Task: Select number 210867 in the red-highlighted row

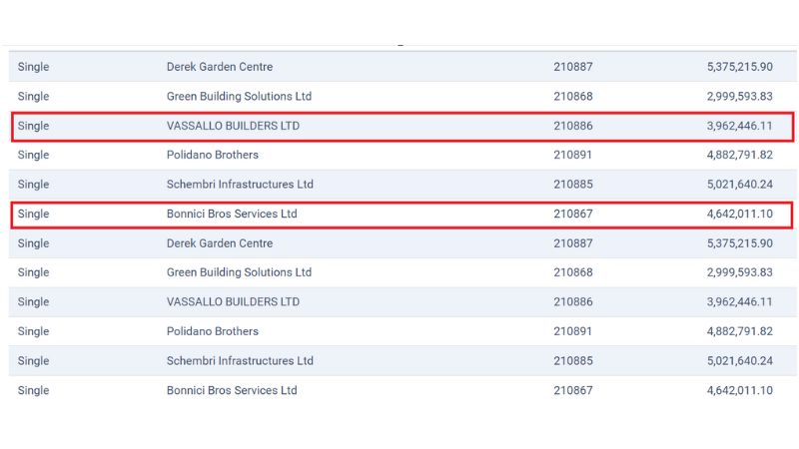Action: (572, 215)
